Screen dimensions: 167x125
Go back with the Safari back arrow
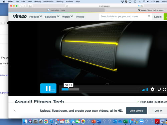click(21, 6)
